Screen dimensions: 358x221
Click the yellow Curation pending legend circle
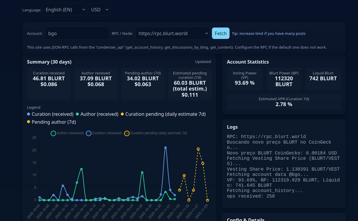(127, 133)
